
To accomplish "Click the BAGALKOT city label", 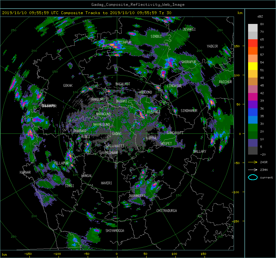I will [x=123, y=84].
